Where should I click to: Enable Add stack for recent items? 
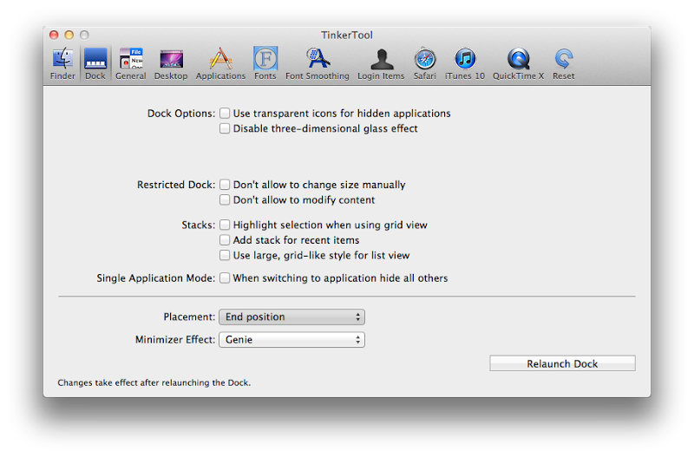pyautogui.click(x=225, y=240)
